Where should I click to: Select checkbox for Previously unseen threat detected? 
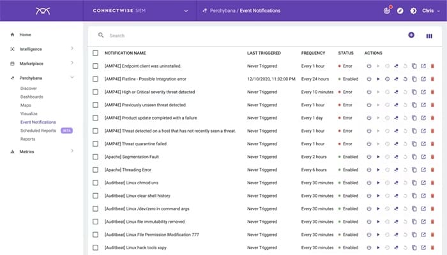coord(96,105)
